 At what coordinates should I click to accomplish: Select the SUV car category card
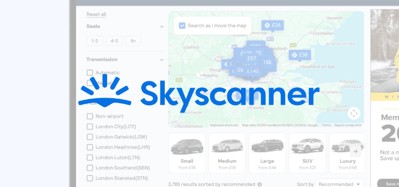click(x=307, y=152)
